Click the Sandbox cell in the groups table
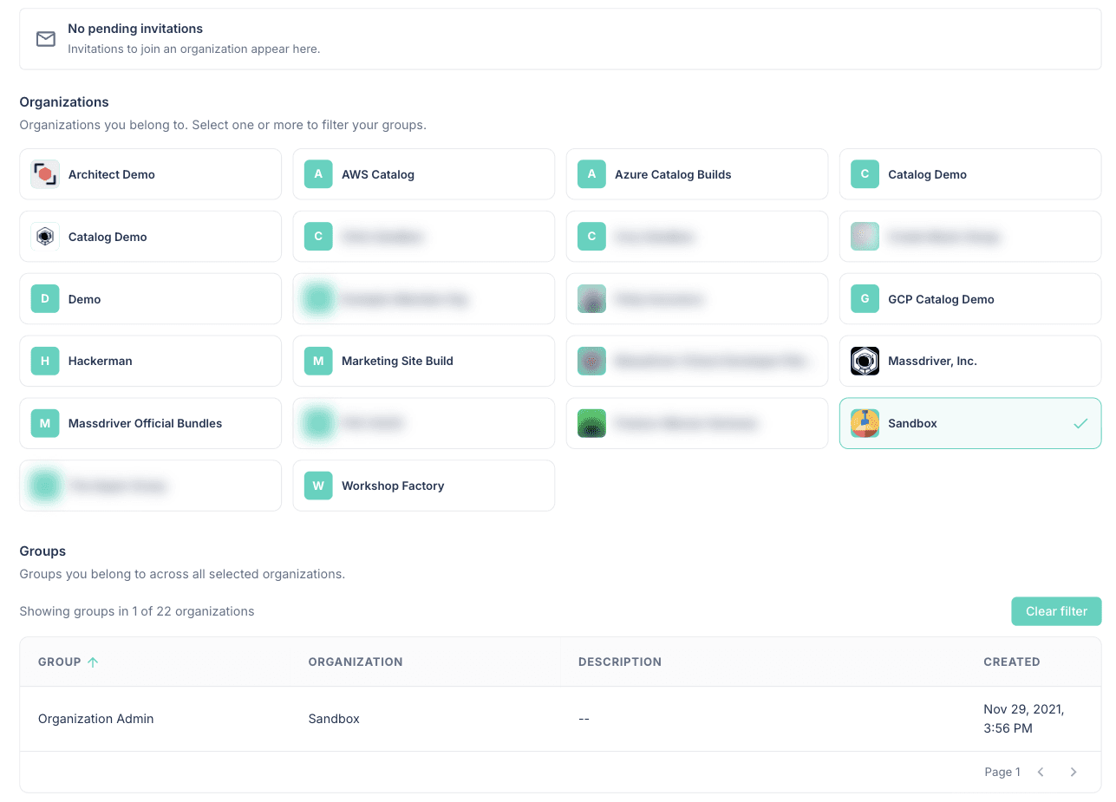Viewport: 1116px width, 802px height. (334, 719)
